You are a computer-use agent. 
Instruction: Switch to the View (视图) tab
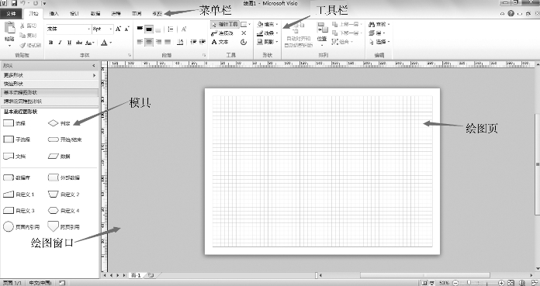157,14
